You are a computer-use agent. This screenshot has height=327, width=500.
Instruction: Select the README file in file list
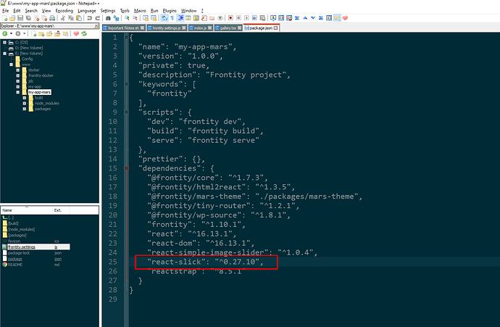[x=16, y=264]
